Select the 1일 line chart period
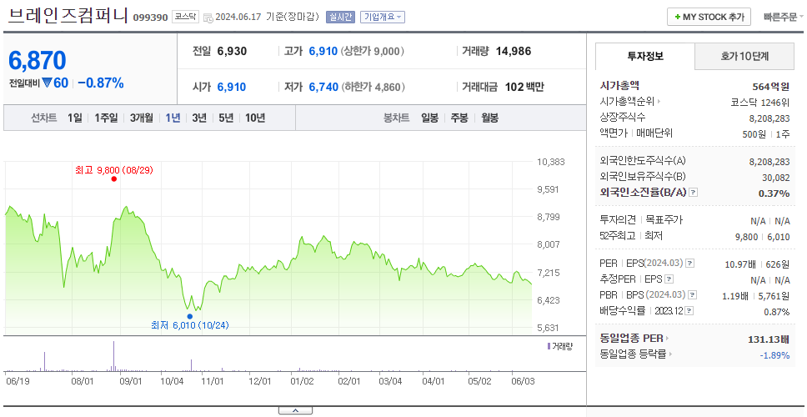Image resolution: width=807 pixels, height=417 pixels. click(x=75, y=118)
